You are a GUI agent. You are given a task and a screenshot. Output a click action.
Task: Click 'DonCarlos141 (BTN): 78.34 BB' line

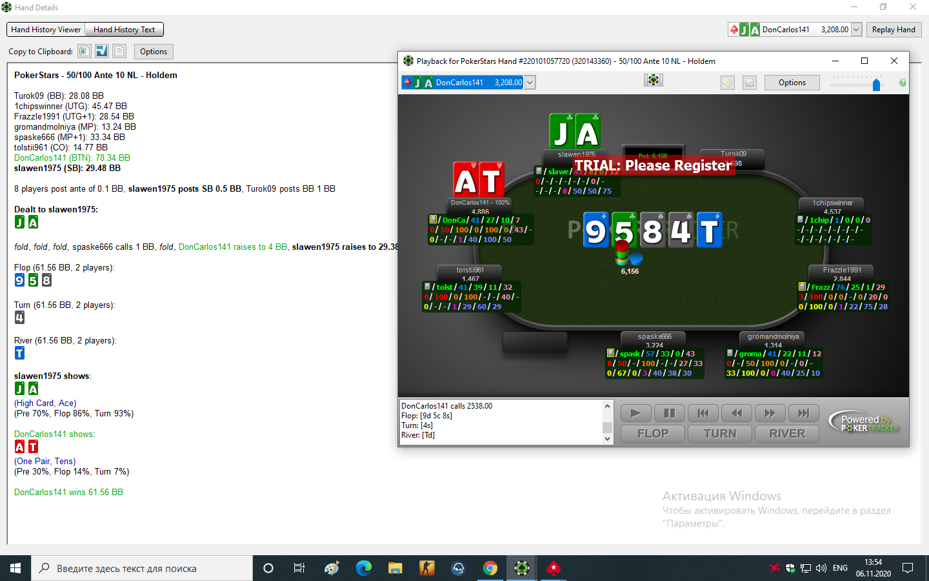pos(72,158)
